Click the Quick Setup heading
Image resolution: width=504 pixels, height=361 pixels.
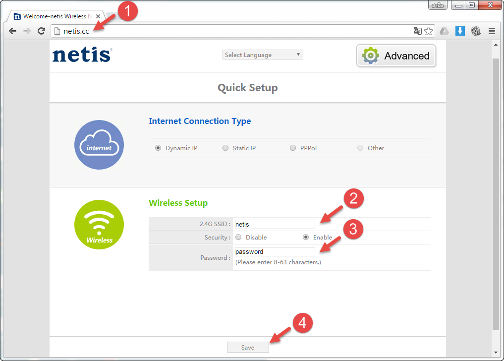tap(247, 87)
